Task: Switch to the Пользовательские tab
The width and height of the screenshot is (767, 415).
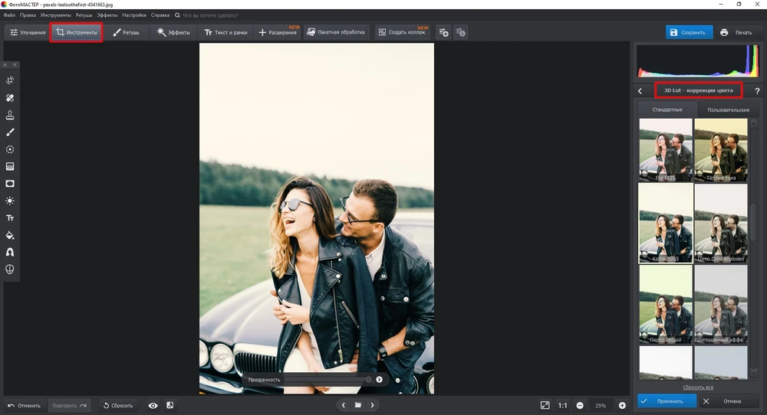Action: tap(729, 110)
